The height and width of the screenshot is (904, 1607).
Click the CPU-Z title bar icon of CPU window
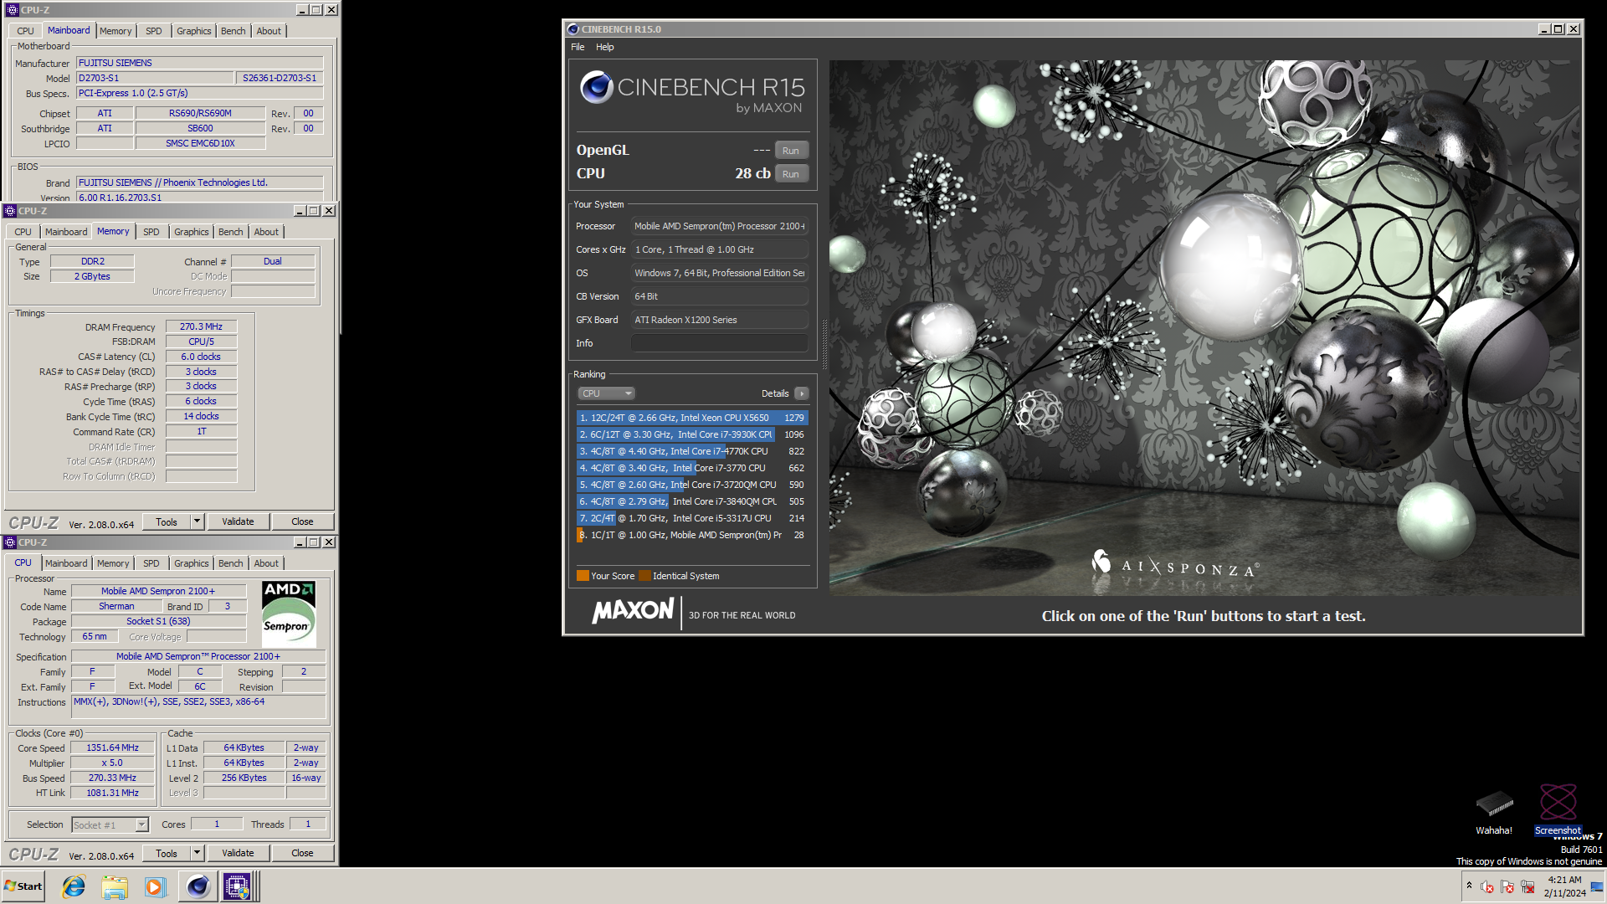[x=10, y=542]
